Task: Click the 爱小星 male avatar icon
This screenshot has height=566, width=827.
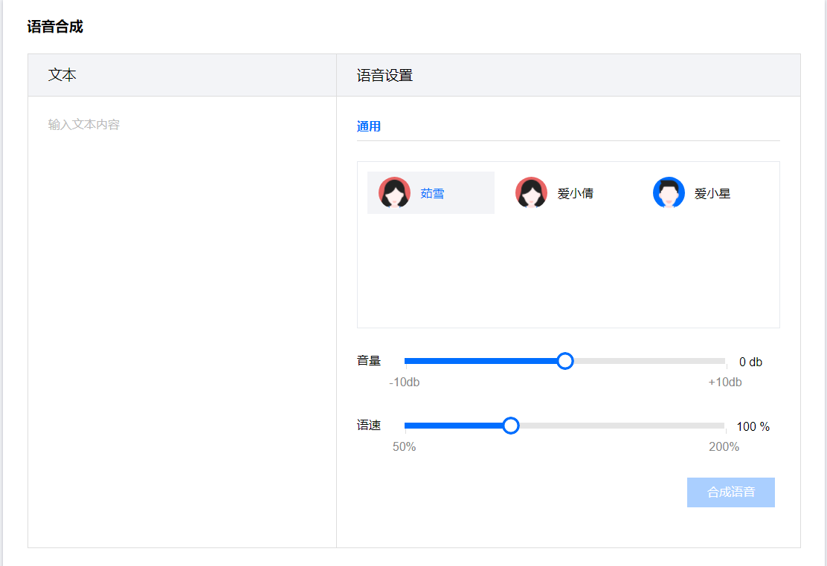Action: pyautogui.click(x=669, y=193)
